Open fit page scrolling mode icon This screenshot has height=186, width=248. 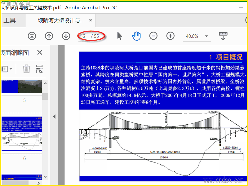(223, 36)
